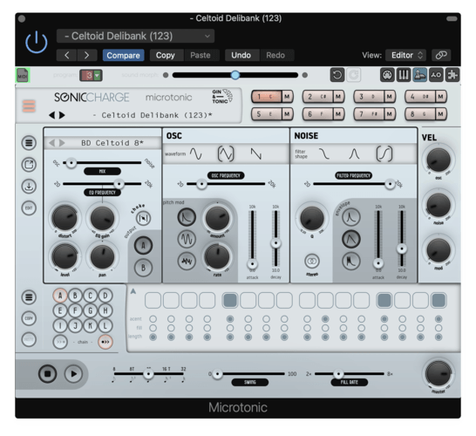Click the sound morph slider handle
The height and width of the screenshot is (436, 476).
(x=235, y=75)
